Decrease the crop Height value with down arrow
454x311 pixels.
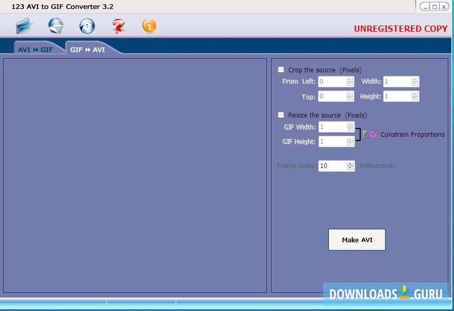[415, 98]
